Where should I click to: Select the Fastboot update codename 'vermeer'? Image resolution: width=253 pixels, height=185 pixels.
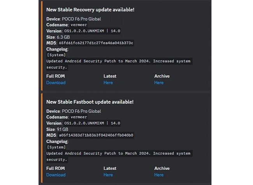click(x=79, y=117)
